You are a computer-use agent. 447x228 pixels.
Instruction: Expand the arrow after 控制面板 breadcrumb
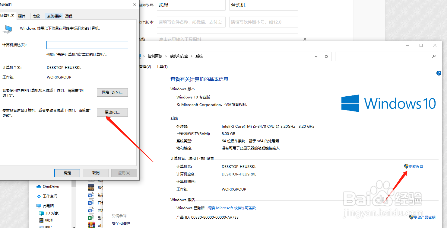point(166,56)
